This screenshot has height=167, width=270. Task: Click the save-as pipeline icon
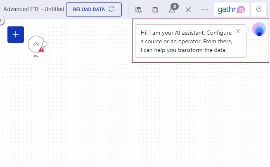[139, 9]
